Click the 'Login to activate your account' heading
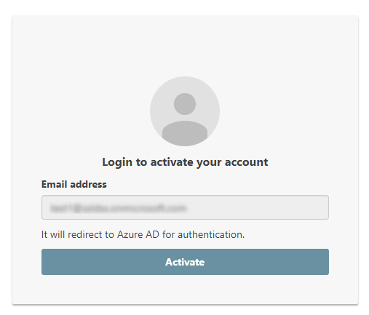The image size is (369, 315). pos(185,162)
